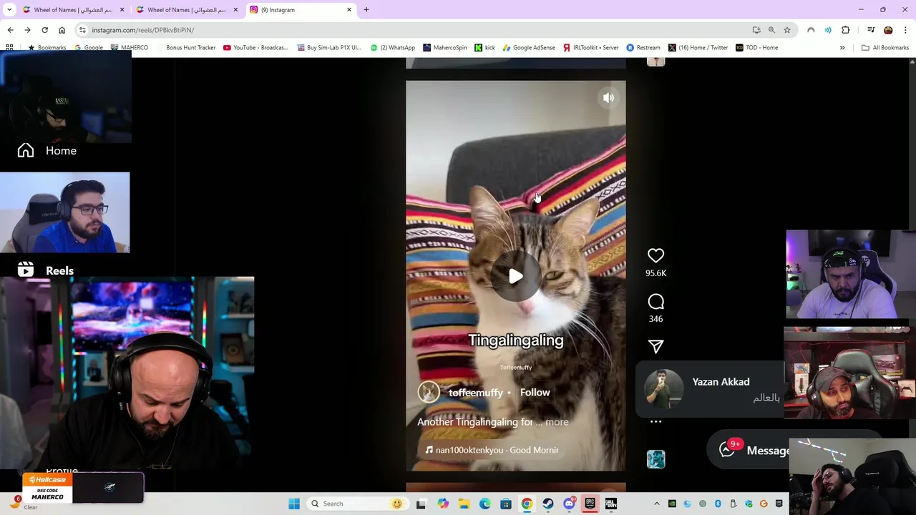Go to Instagram Home in sidebar

click(x=47, y=150)
